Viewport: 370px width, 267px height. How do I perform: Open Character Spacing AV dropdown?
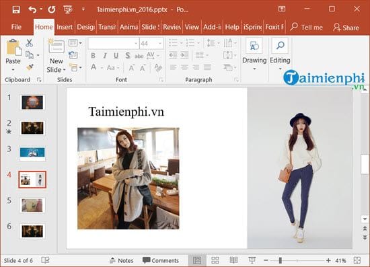[x=153, y=55]
